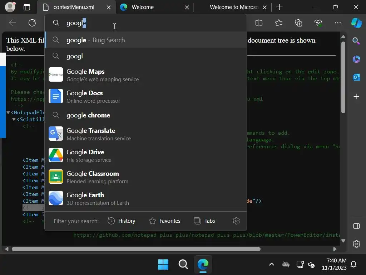Switch to the contextMenu.xml tab

[74, 7]
